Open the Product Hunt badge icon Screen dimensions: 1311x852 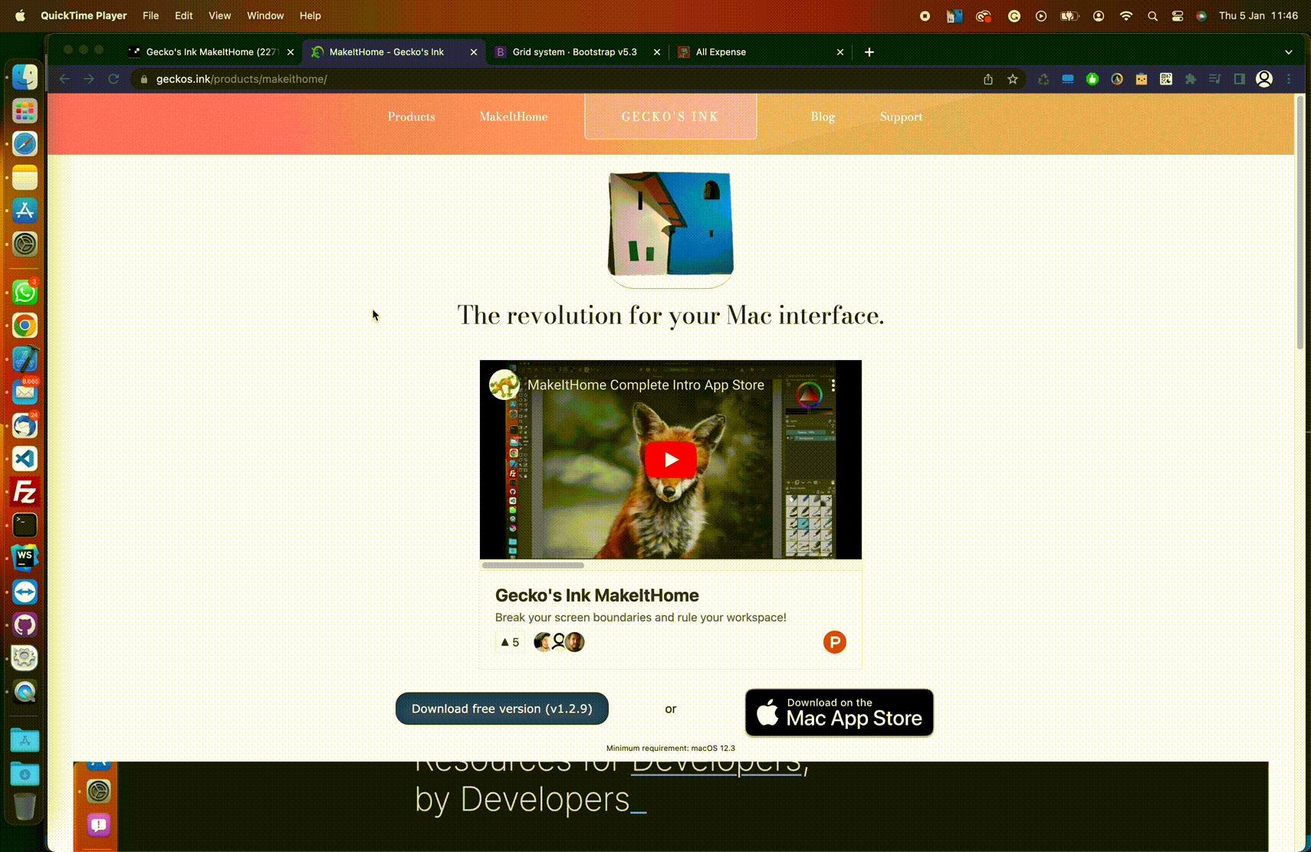coord(834,642)
